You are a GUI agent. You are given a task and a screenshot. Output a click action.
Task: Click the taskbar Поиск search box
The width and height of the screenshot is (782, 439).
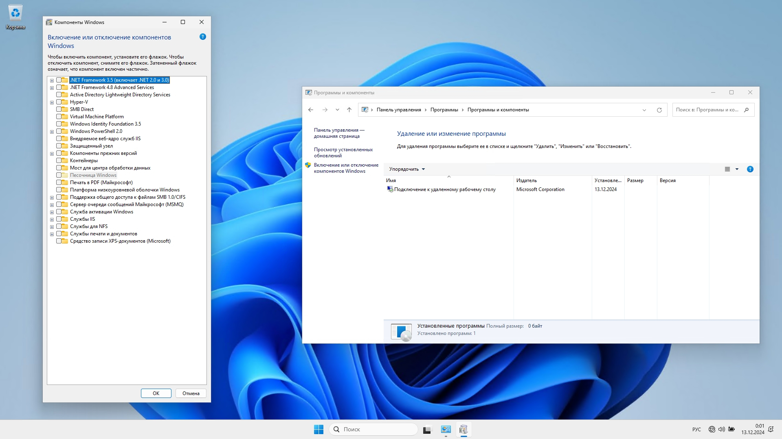click(x=373, y=429)
